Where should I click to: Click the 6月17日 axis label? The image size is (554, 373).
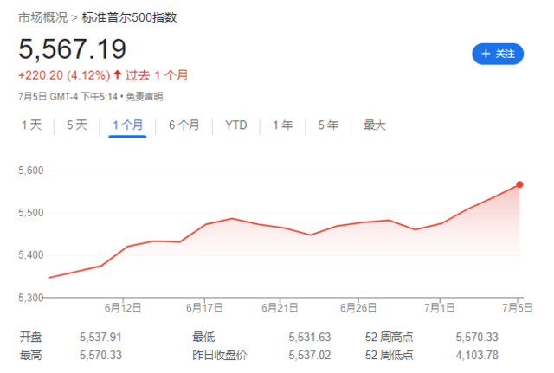[x=204, y=308]
